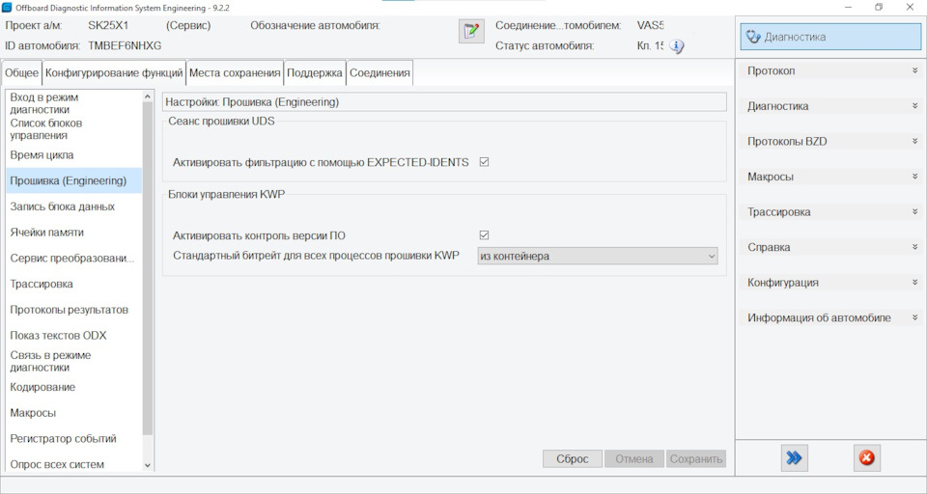Restore down the ODIS window
The height and width of the screenshot is (494, 927).
coord(879,8)
